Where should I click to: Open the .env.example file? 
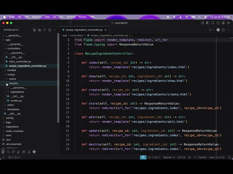pos(13,144)
